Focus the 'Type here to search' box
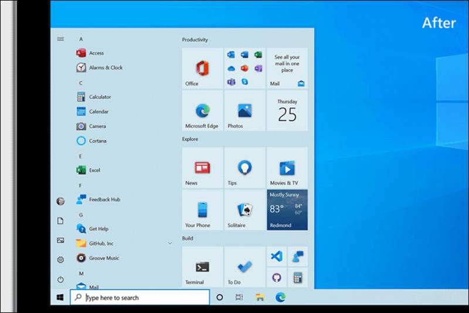This screenshot has width=469, height=313. click(140, 297)
